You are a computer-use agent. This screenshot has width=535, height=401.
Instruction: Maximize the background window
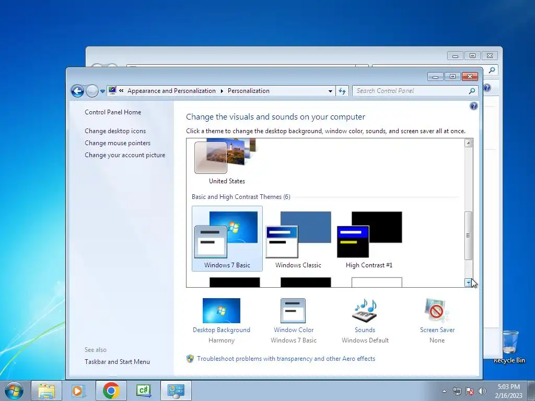point(472,55)
